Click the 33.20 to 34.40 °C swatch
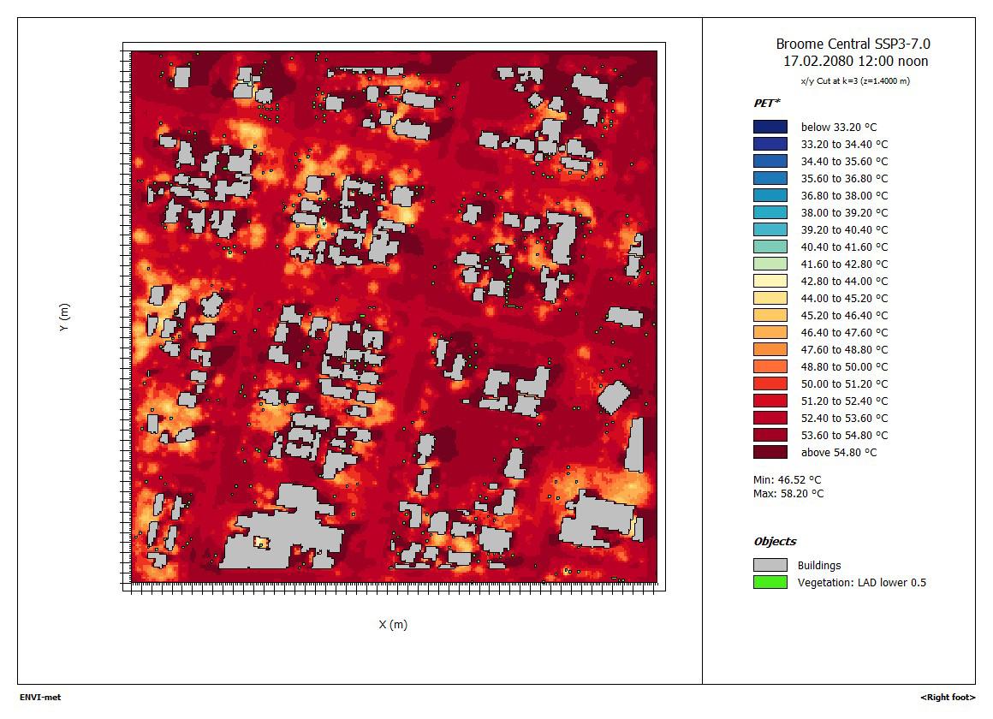This screenshot has width=993, height=719. pos(770,144)
